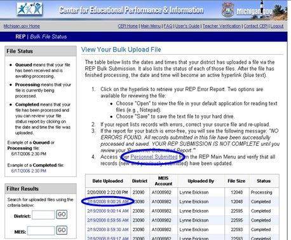
Task: Open the 2/19/2008 9:00:25 AM upload report
Action: (108, 202)
